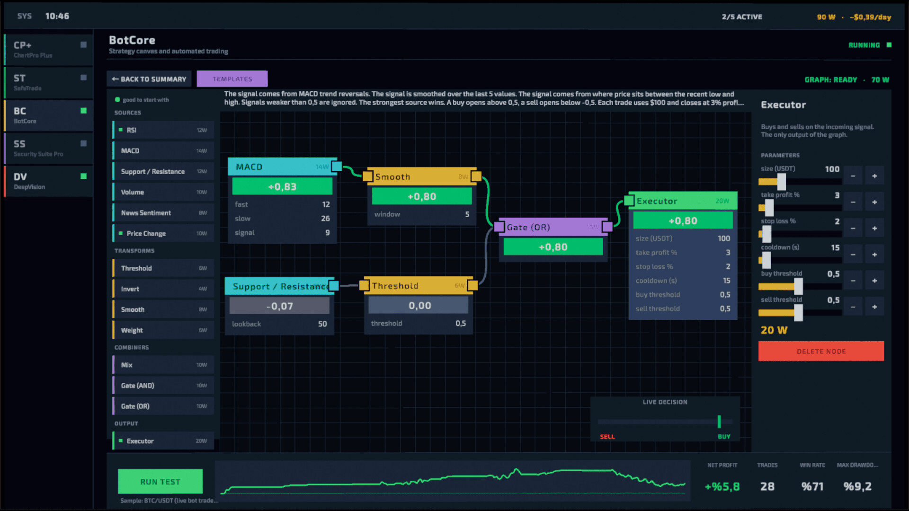Add the Weight transform block
Image resolution: width=909 pixels, height=511 pixels.
click(x=163, y=330)
